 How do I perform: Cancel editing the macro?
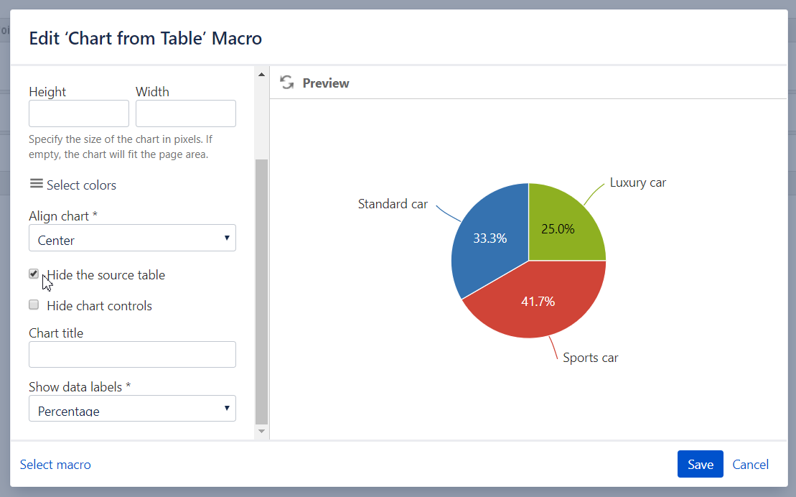[x=750, y=464]
